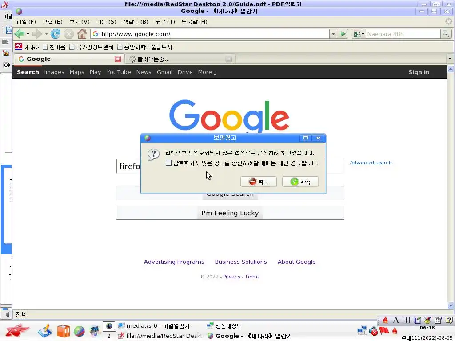
Task: Open the 도구 (T) tools menu
Action: tap(164, 22)
